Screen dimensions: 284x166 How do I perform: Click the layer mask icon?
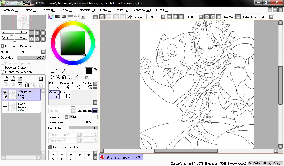click(x=41, y=78)
